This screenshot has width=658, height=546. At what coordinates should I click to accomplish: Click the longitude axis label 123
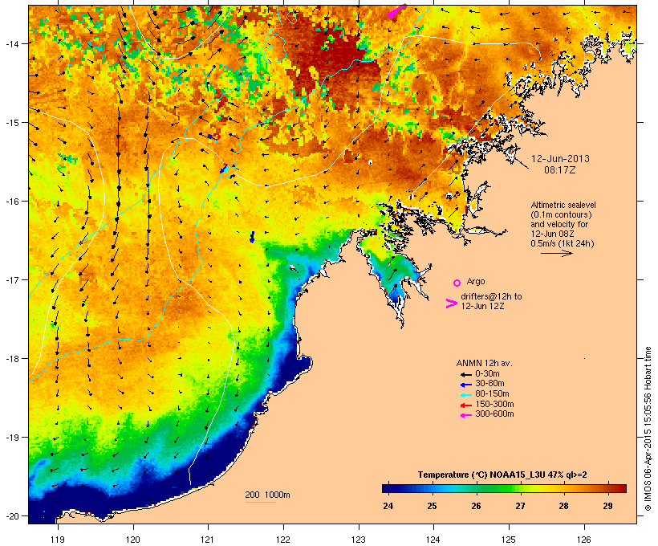point(359,540)
